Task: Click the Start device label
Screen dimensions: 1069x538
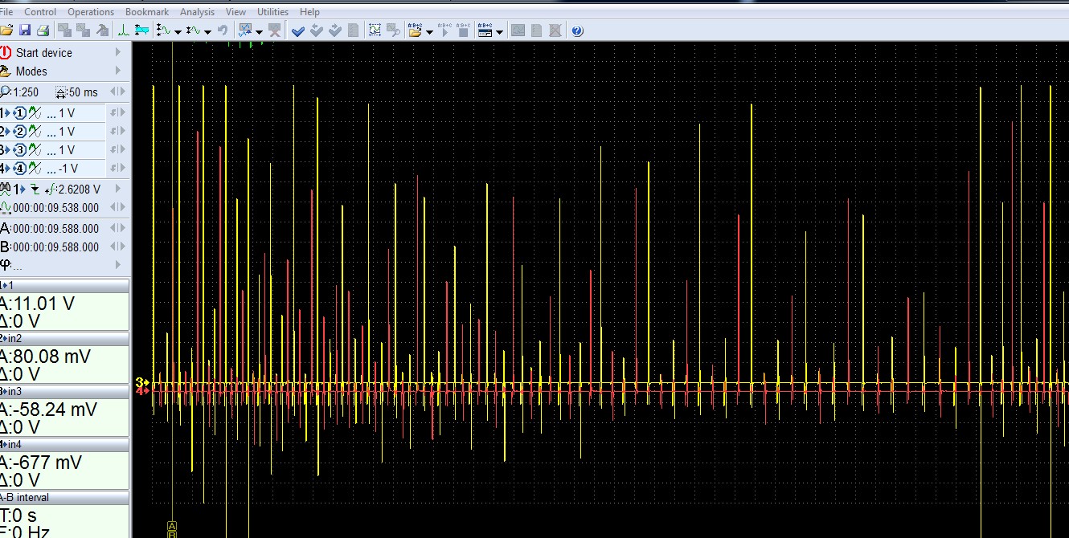Action: (x=44, y=53)
